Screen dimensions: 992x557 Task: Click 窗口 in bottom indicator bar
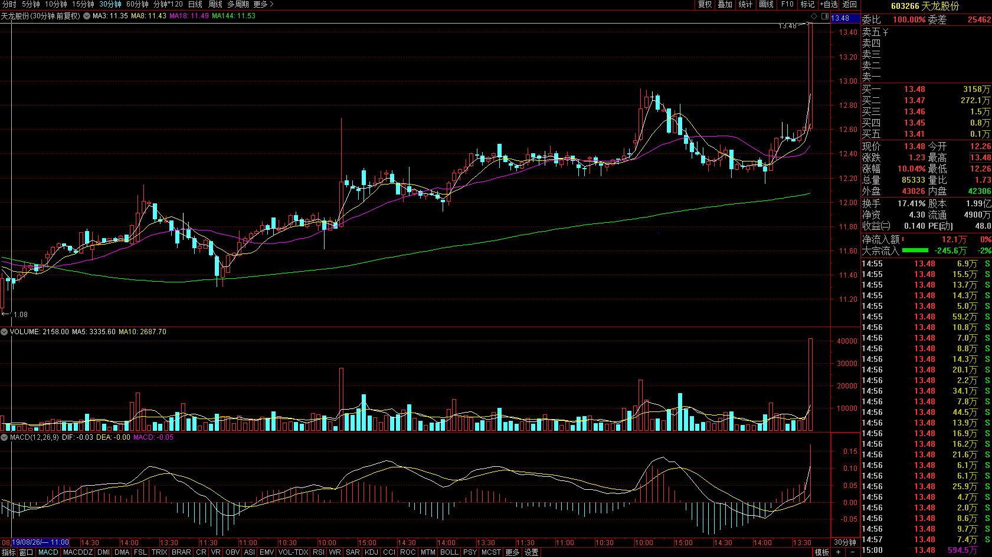pos(26,552)
